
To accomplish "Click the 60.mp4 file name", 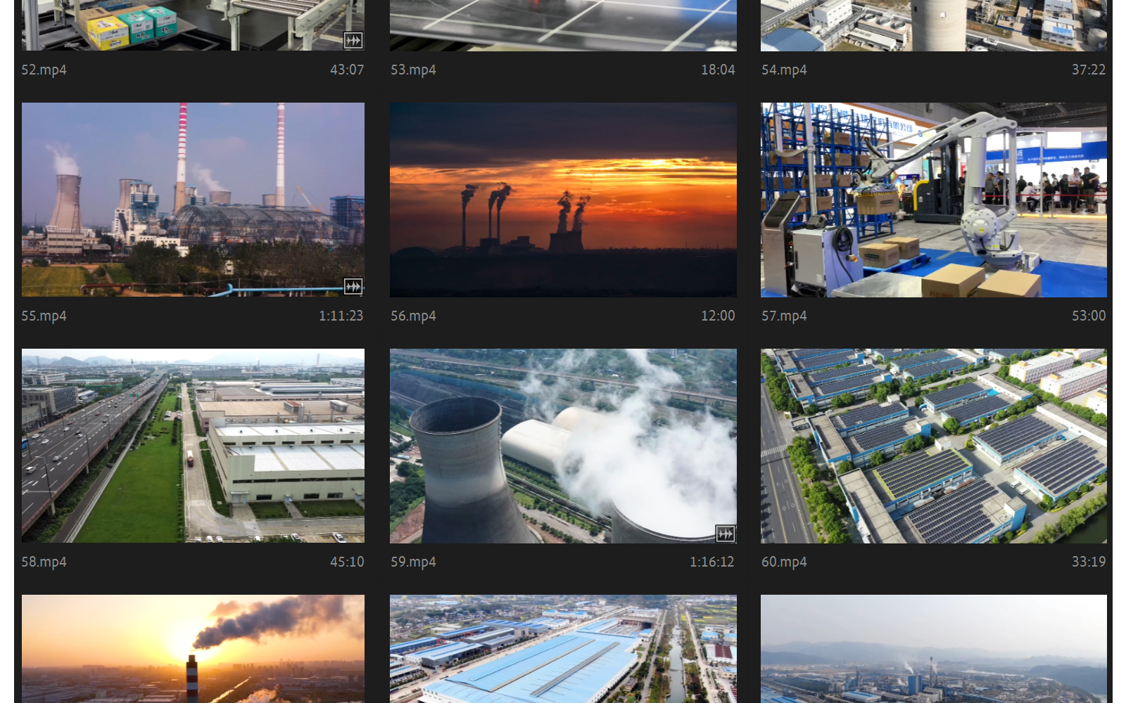I will coord(784,562).
